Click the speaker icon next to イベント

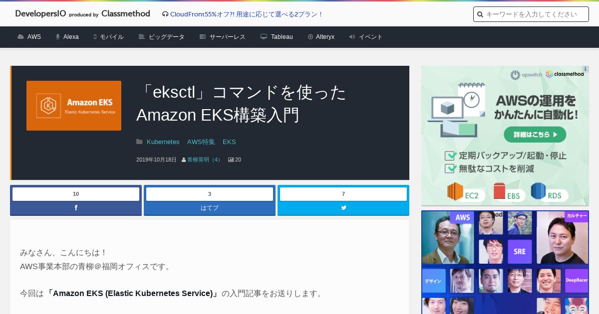pos(352,37)
